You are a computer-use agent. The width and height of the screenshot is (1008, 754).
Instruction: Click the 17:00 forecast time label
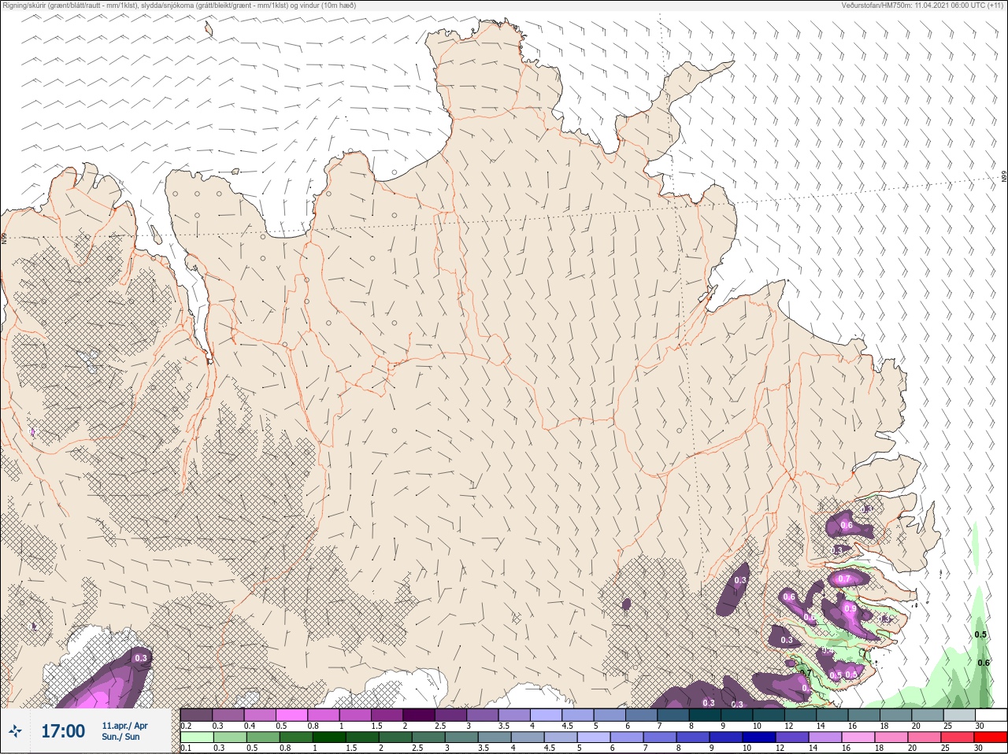point(63,731)
